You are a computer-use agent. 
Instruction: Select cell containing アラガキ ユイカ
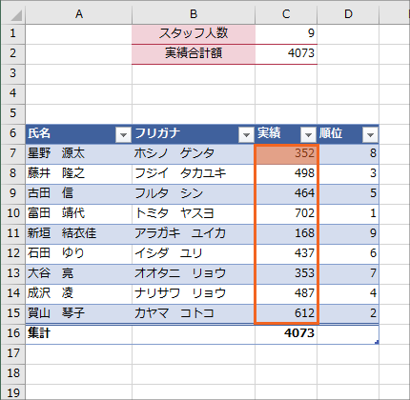click(194, 233)
